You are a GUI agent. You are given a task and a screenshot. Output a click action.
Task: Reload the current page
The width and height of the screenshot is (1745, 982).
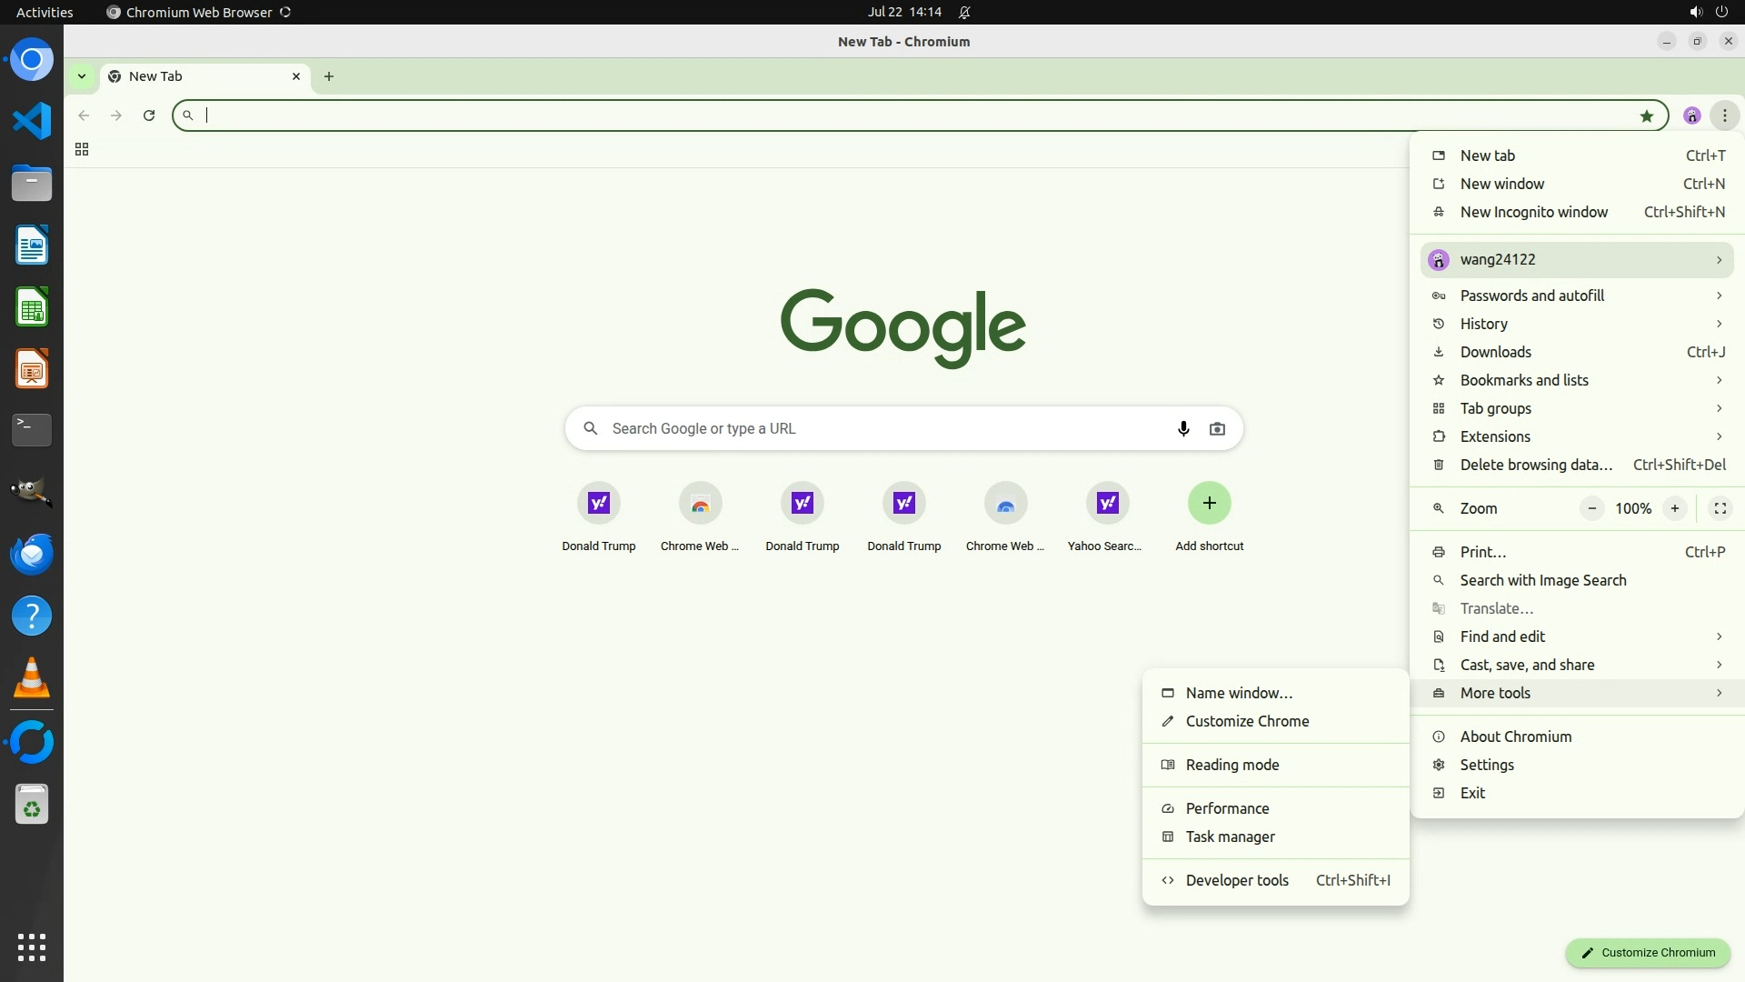tap(149, 115)
